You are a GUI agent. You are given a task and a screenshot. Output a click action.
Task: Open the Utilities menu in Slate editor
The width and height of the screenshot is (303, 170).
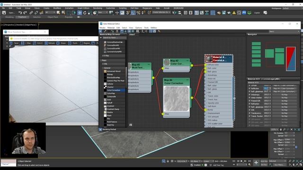click(153, 28)
